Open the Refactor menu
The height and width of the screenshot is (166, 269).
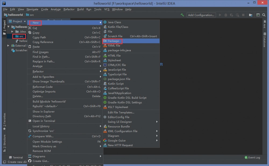(x=69, y=9)
